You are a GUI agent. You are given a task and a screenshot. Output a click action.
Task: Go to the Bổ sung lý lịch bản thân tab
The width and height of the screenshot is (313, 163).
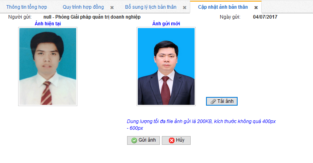151,7
